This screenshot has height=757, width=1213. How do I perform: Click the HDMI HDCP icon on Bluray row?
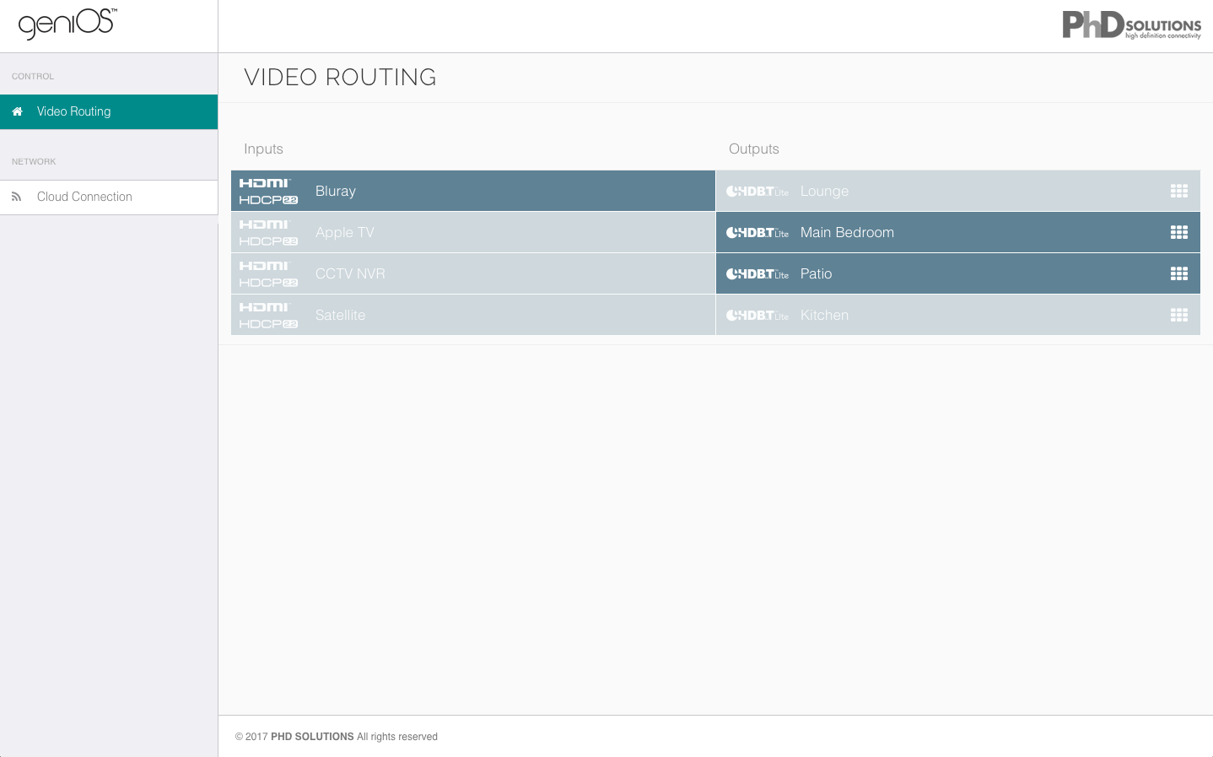point(268,192)
